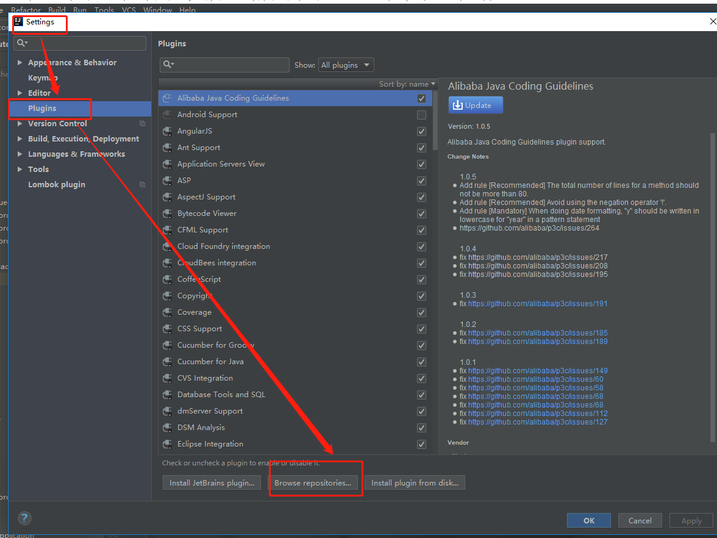This screenshot has width=717, height=538.
Task: Click the Application Servers View plugin icon
Action: [x=167, y=163]
